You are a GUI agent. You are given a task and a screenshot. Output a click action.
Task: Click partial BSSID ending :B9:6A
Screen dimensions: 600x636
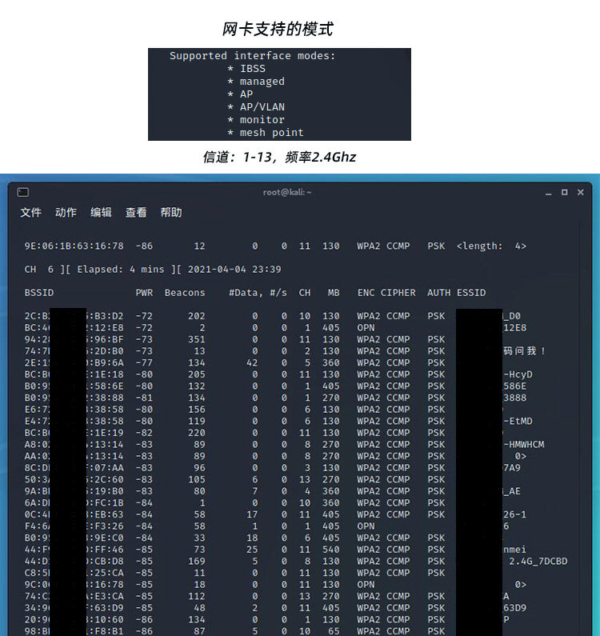tap(105, 362)
